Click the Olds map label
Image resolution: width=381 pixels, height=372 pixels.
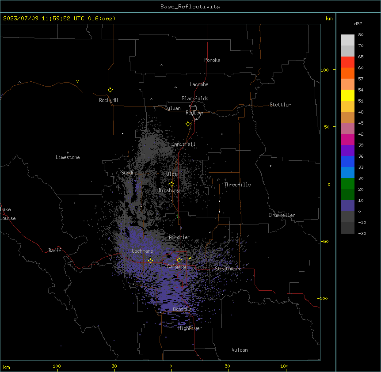[x=171, y=174]
